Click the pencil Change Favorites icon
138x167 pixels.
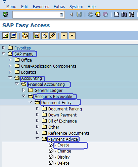[x=53, y=36]
